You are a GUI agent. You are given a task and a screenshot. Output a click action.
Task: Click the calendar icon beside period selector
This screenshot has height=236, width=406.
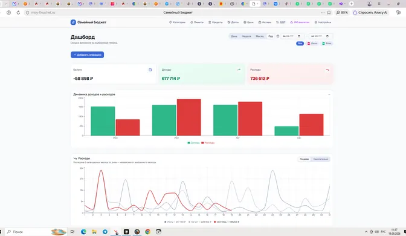278,36
